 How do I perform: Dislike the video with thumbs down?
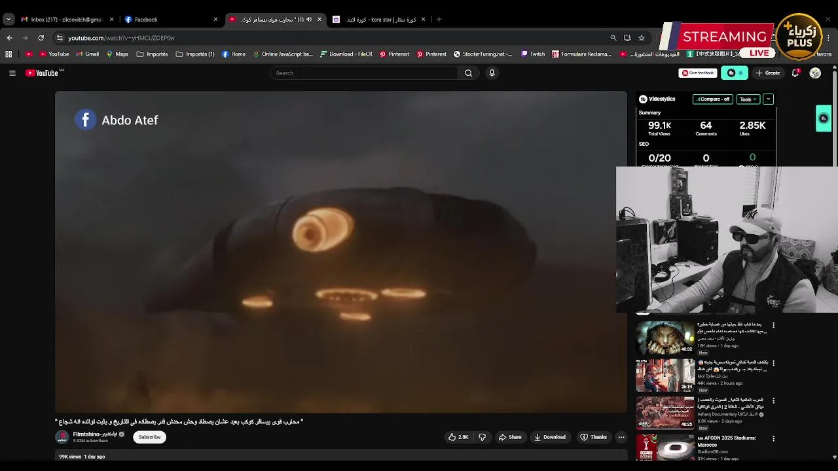[482, 437]
